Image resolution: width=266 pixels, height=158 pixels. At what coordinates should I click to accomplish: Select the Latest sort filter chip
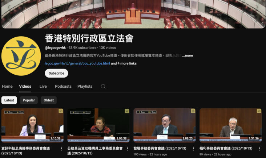click(9, 100)
